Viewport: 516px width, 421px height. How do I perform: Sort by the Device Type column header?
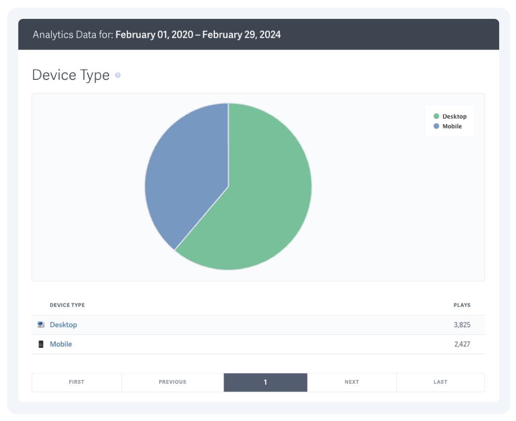tap(67, 305)
